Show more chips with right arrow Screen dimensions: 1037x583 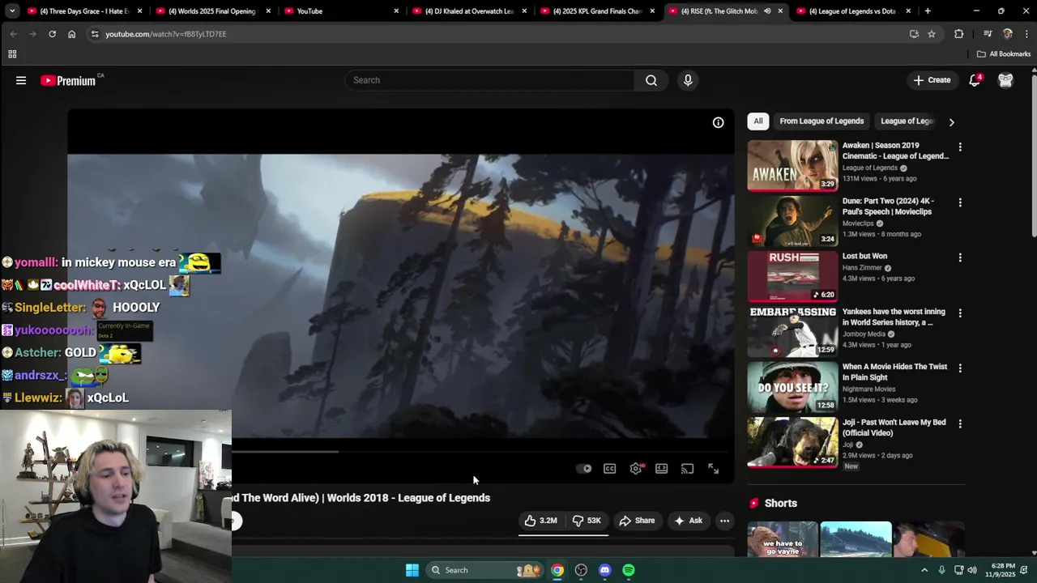tap(951, 122)
